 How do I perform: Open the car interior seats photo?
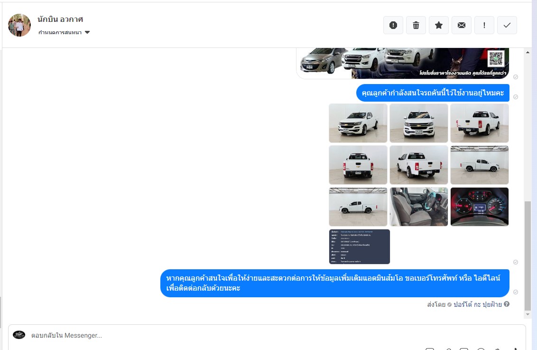[x=418, y=207]
